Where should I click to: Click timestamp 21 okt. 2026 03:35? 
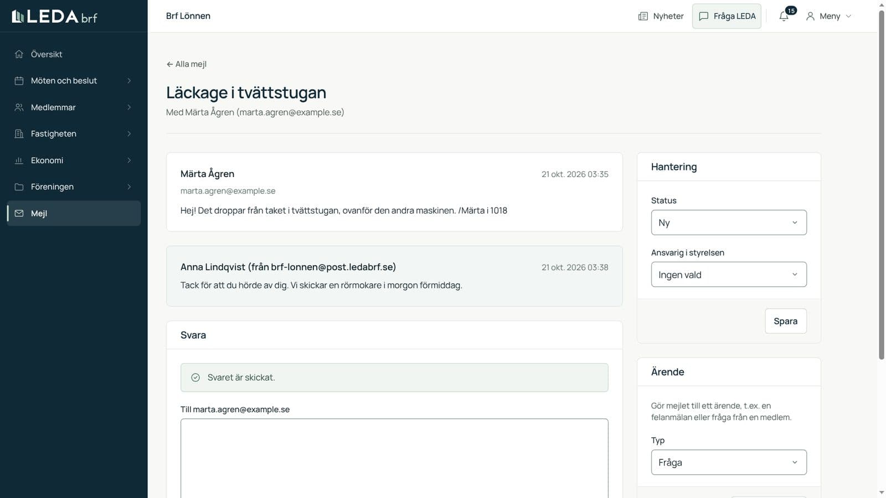pyautogui.click(x=575, y=174)
